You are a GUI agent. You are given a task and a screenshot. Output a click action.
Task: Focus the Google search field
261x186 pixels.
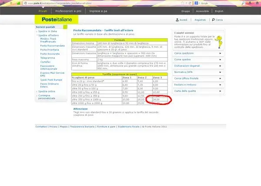[221, 3]
